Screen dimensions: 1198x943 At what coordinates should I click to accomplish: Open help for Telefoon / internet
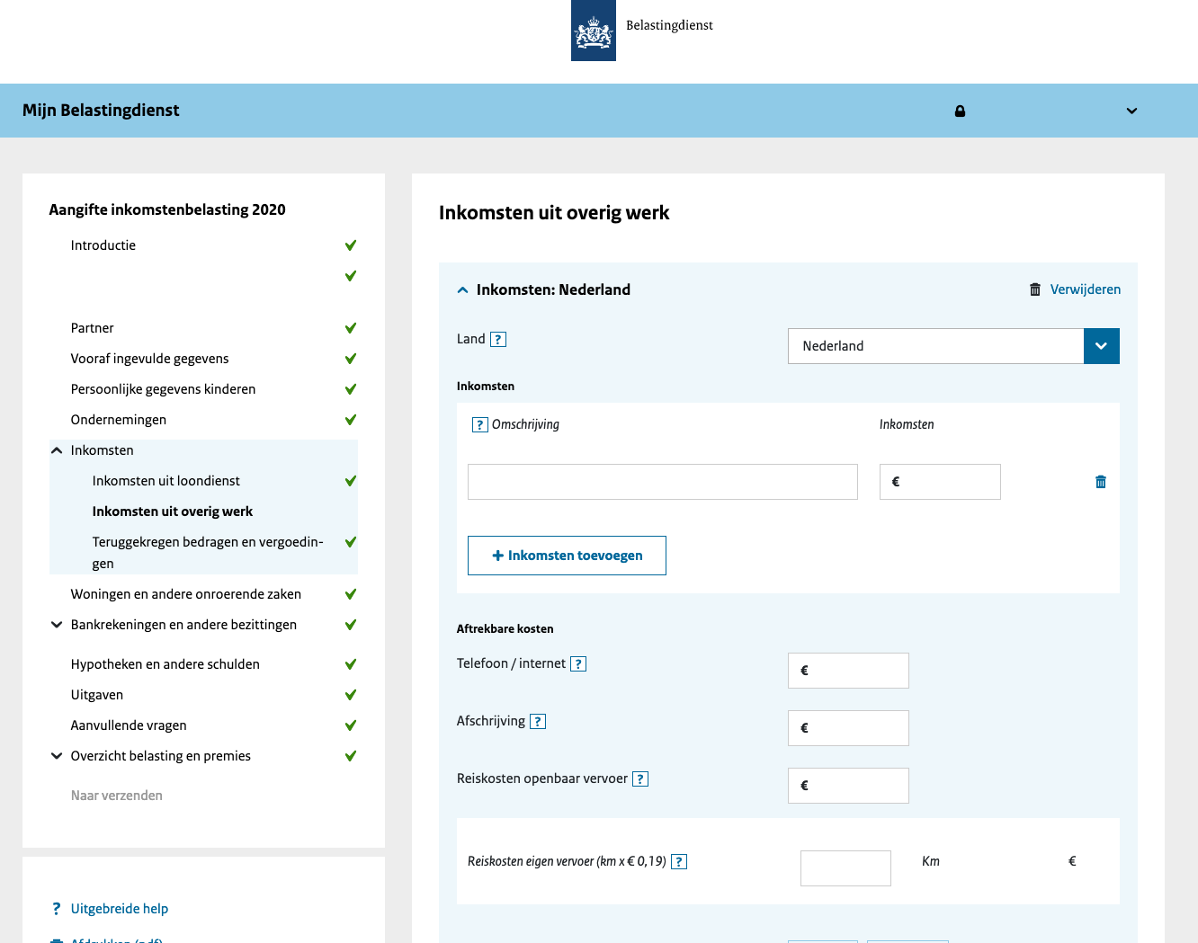point(578,664)
